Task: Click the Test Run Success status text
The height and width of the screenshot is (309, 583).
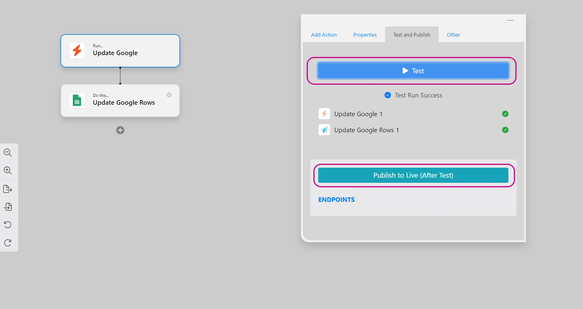Action: click(x=418, y=95)
